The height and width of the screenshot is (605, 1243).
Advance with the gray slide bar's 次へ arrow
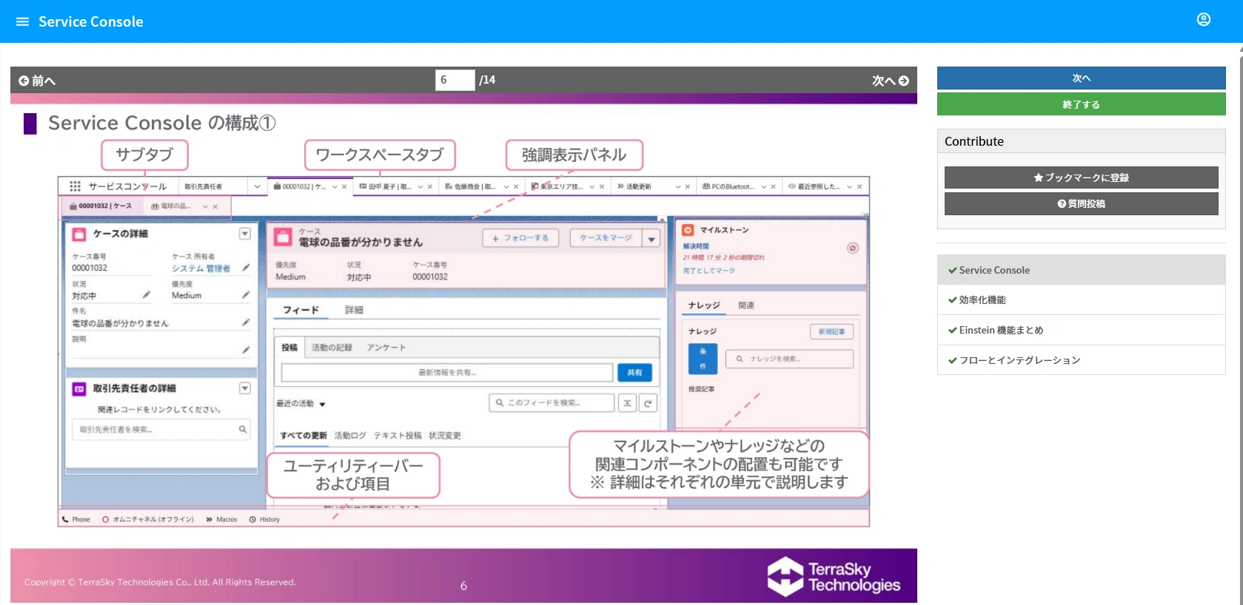click(890, 81)
